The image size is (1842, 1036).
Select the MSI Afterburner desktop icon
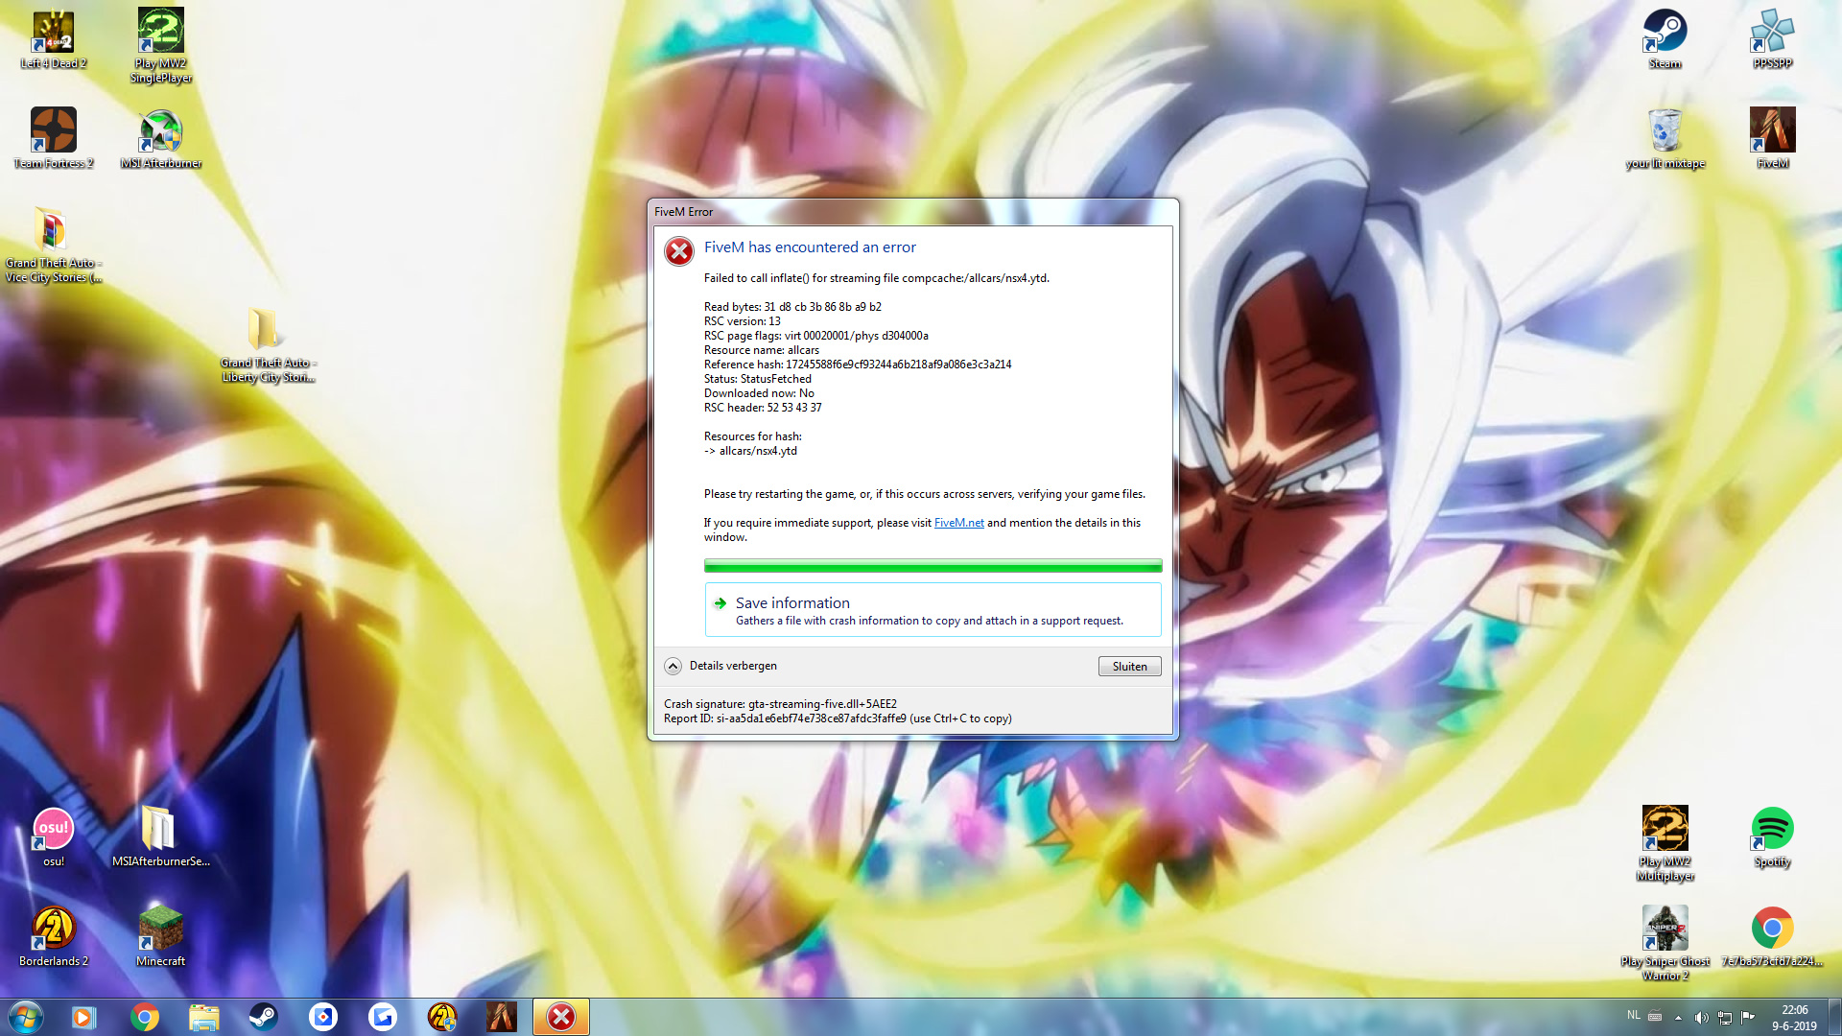click(x=160, y=131)
